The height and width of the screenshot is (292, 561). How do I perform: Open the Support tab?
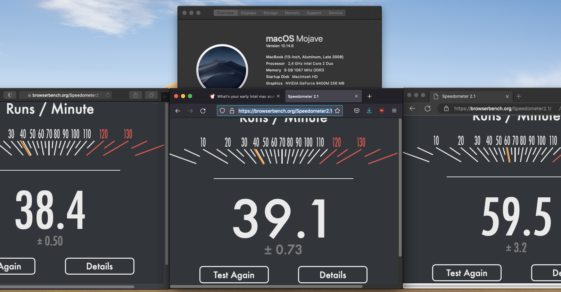[314, 13]
